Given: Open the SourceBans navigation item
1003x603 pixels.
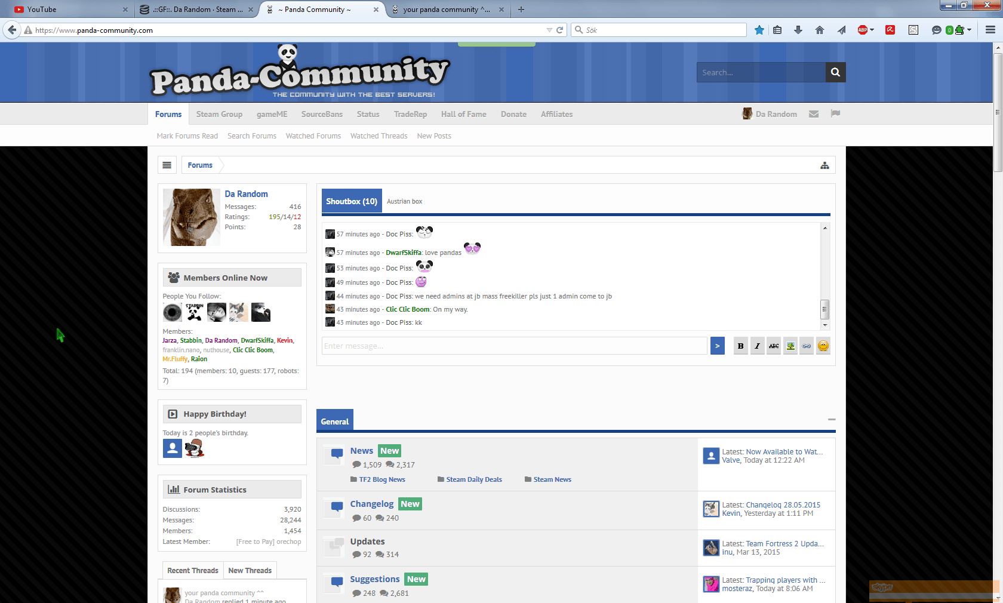Looking at the screenshot, I should tap(322, 114).
